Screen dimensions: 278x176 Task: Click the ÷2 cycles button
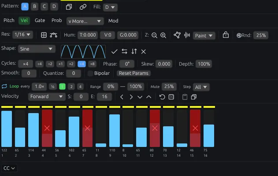50,64
